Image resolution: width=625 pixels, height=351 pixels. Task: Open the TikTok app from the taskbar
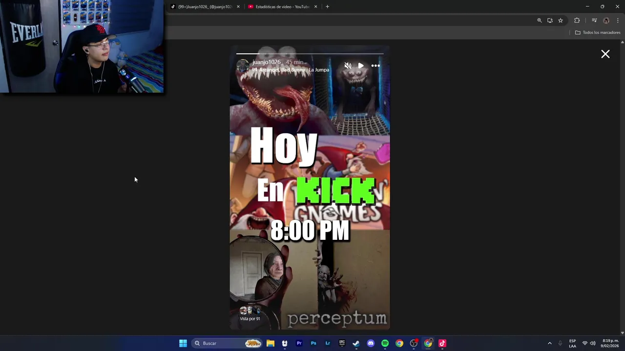pyautogui.click(x=442, y=343)
